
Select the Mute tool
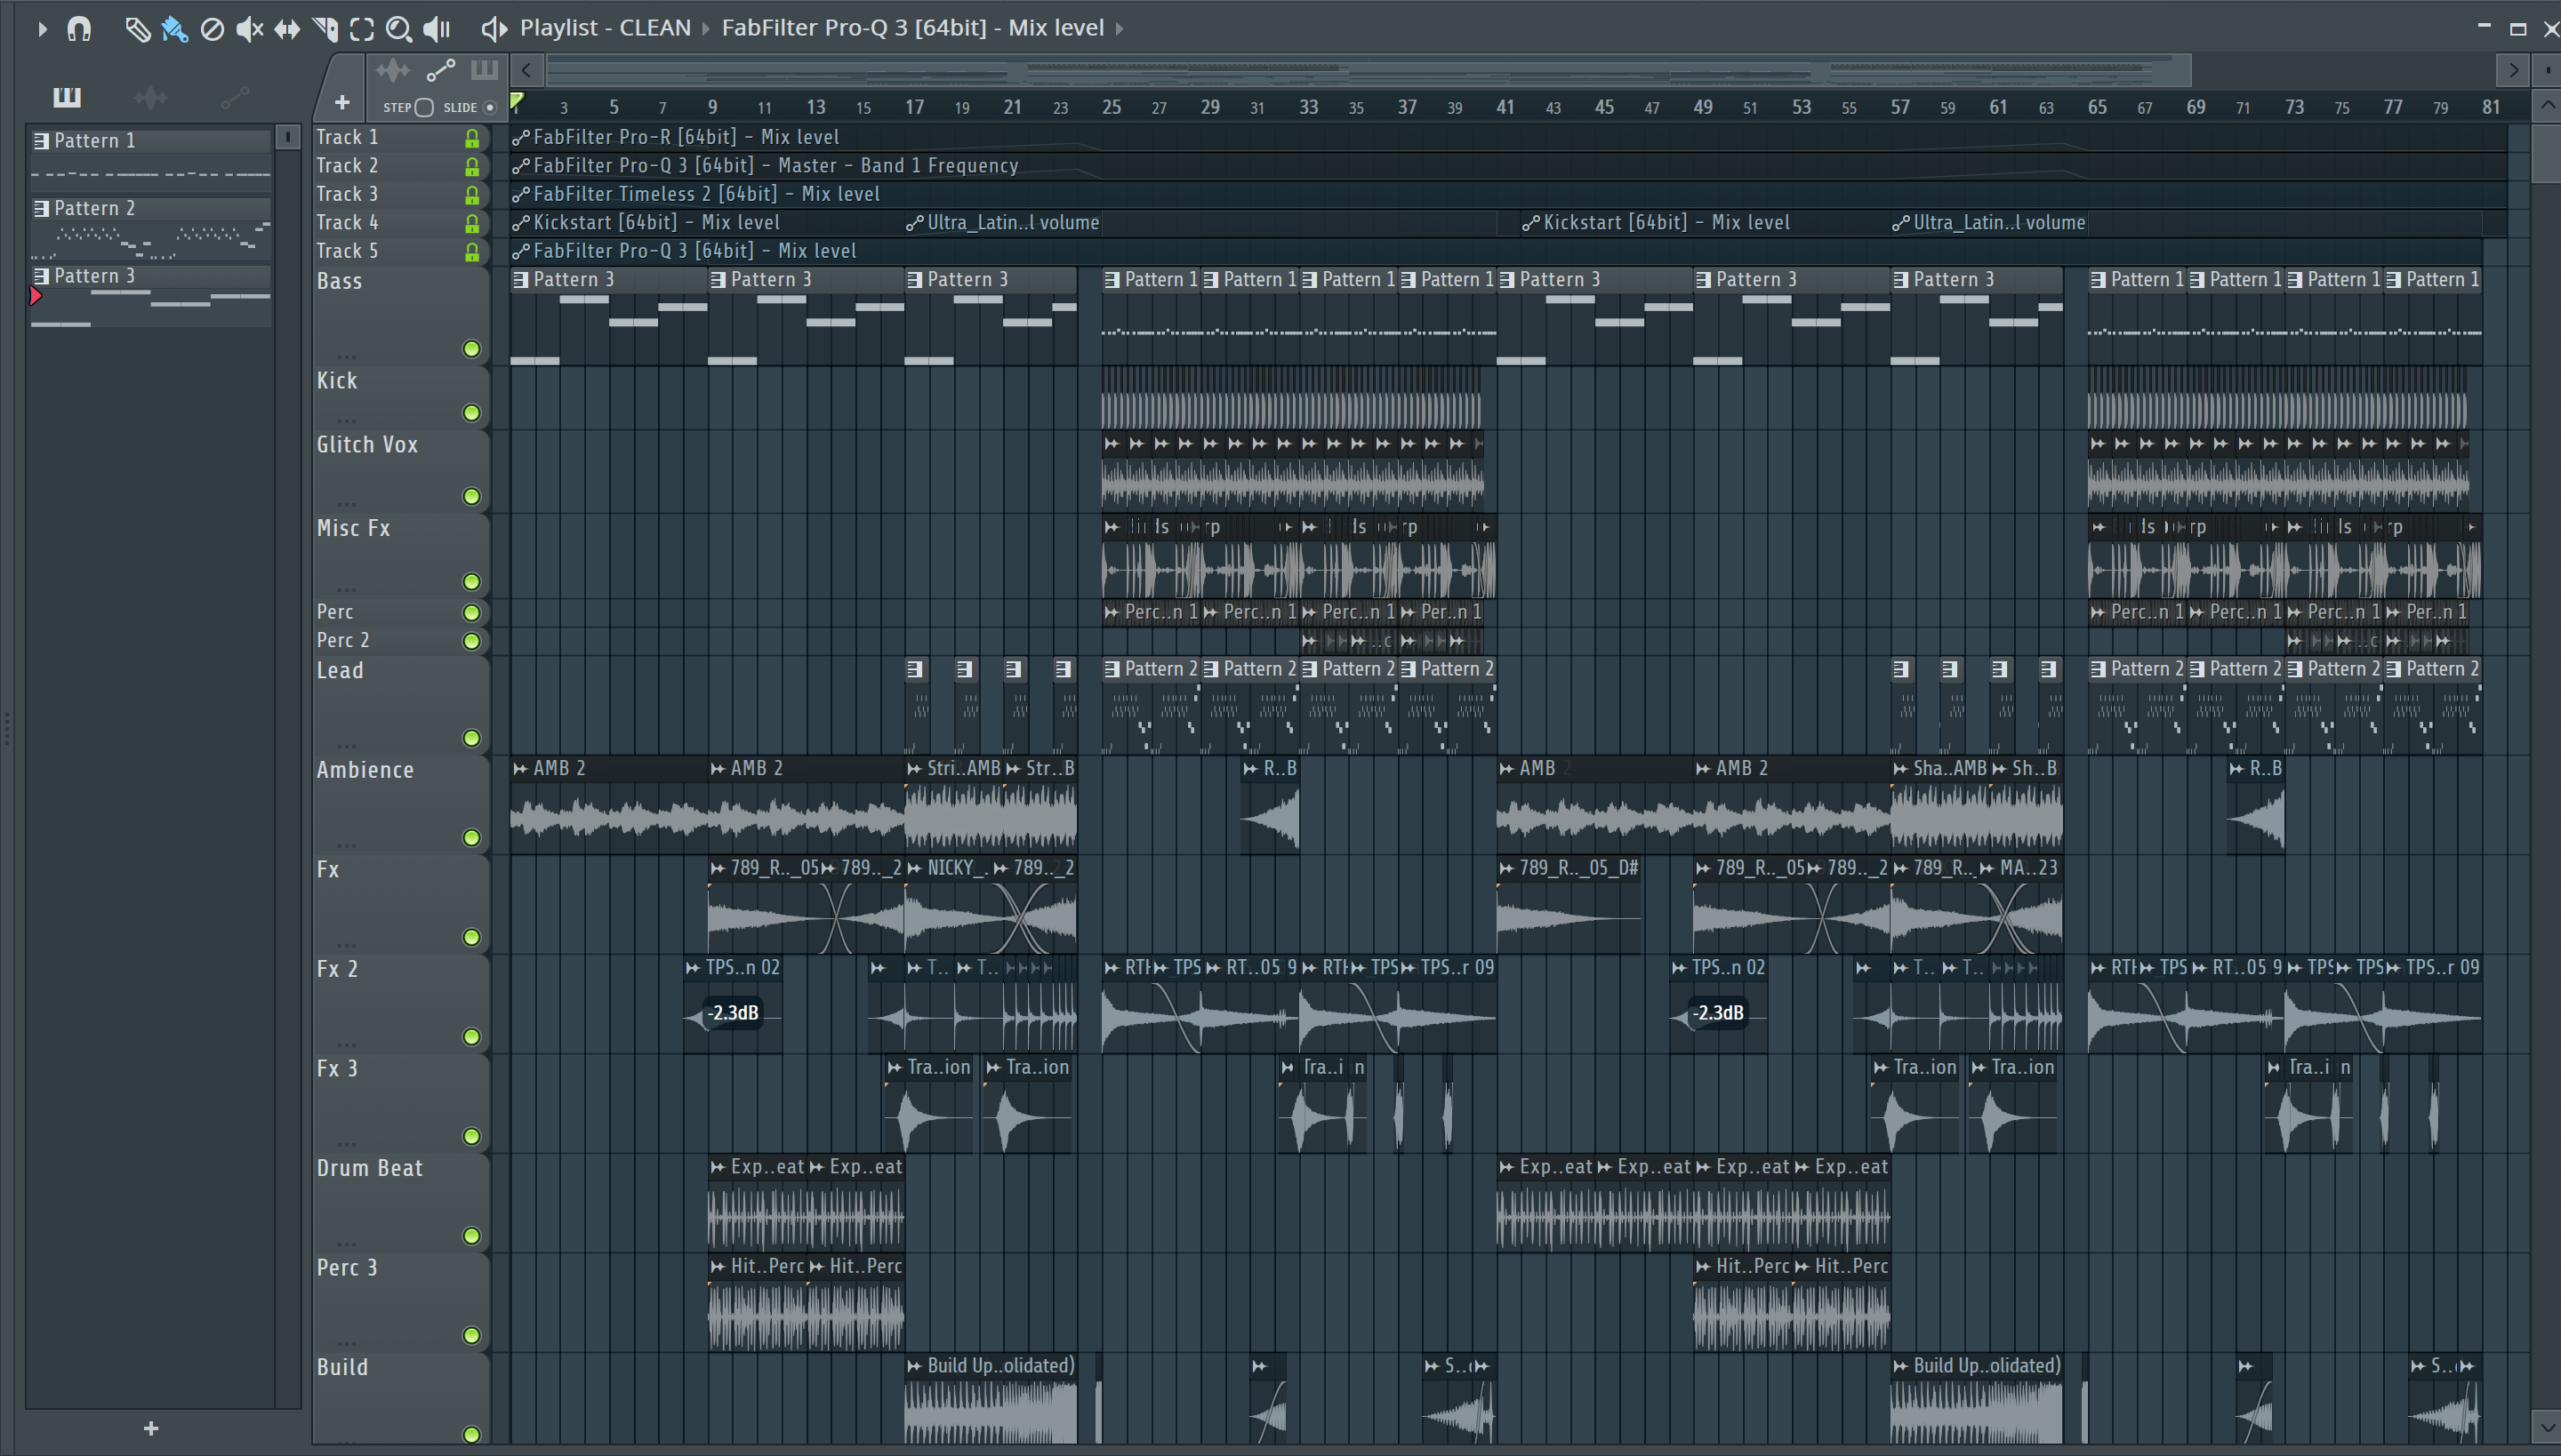[249, 29]
